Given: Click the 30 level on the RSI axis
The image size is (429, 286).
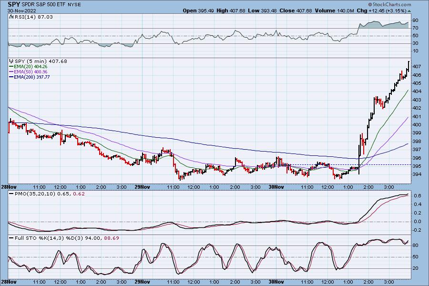Looking at the screenshot, I should point(416,43).
